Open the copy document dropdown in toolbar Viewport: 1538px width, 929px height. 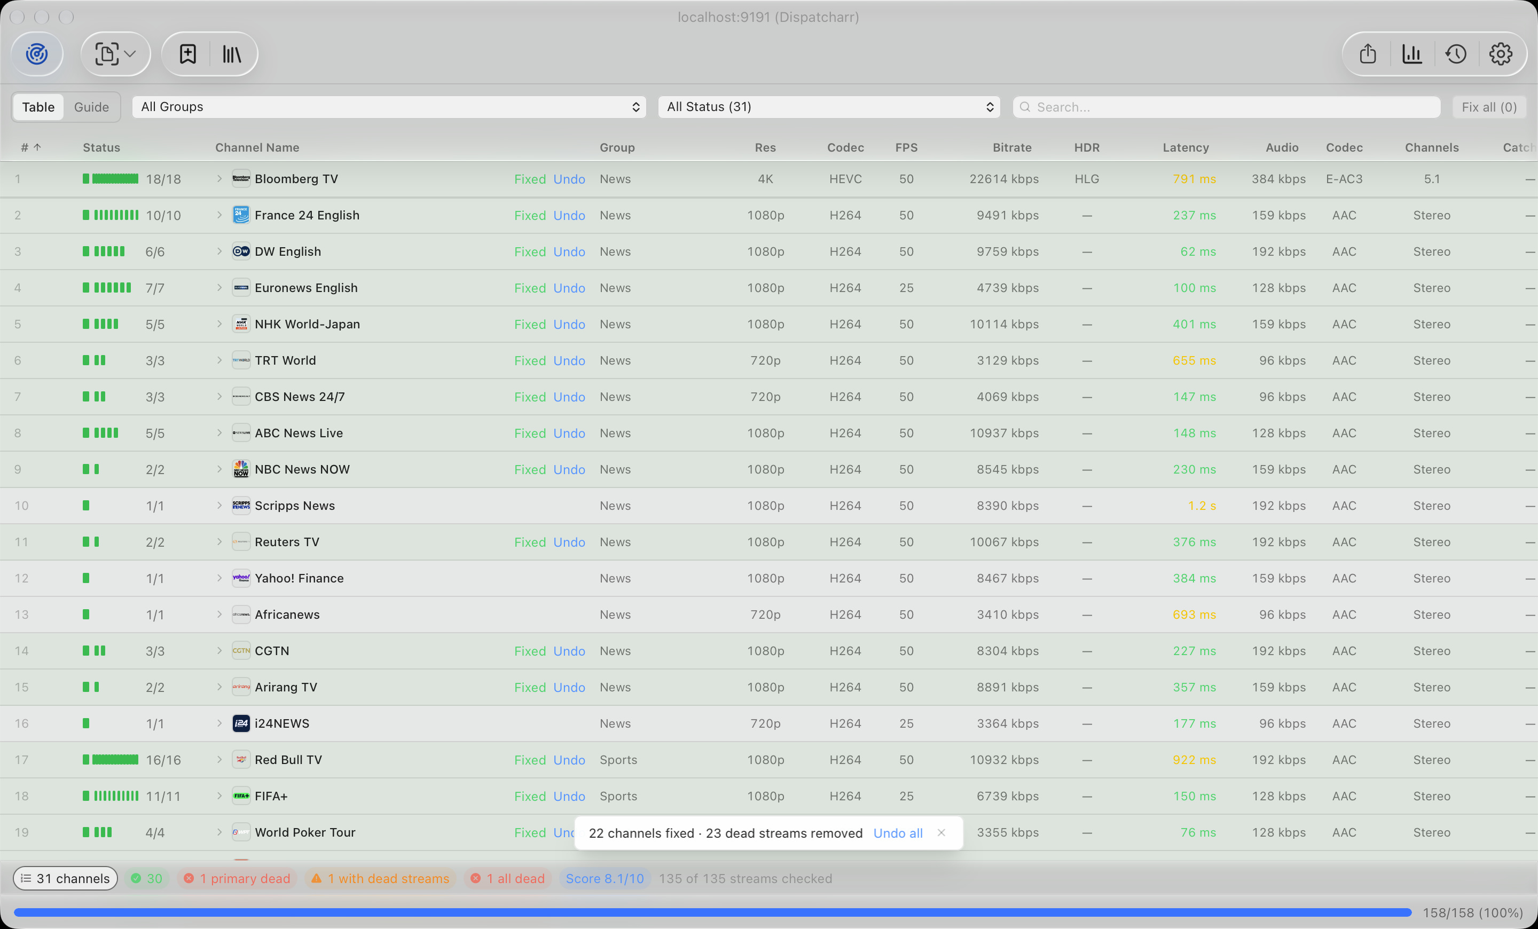coord(115,54)
